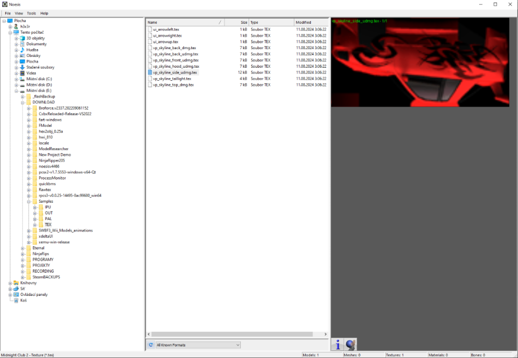The height and width of the screenshot is (358, 518).
Task: Open the All Known Formats dropdown
Action: coord(198,345)
